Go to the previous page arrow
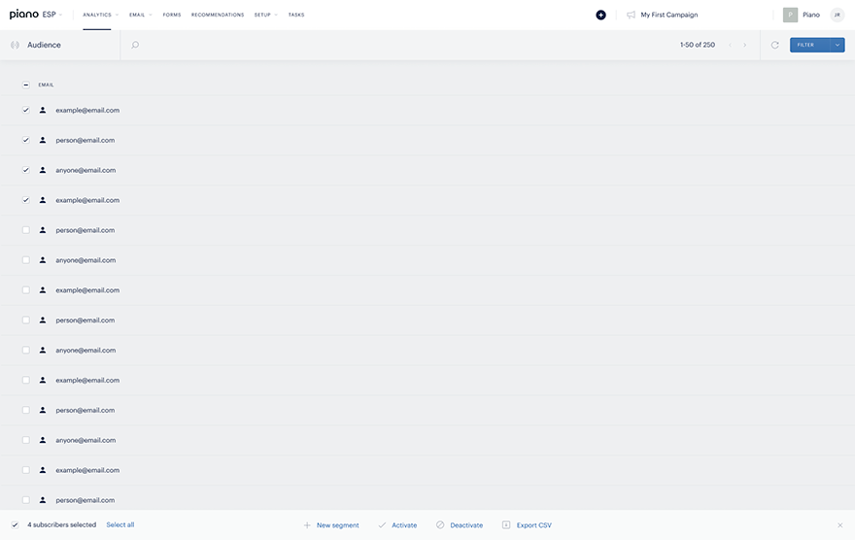Image resolution: width=855 pixels, height=540 pixels. 730,45
